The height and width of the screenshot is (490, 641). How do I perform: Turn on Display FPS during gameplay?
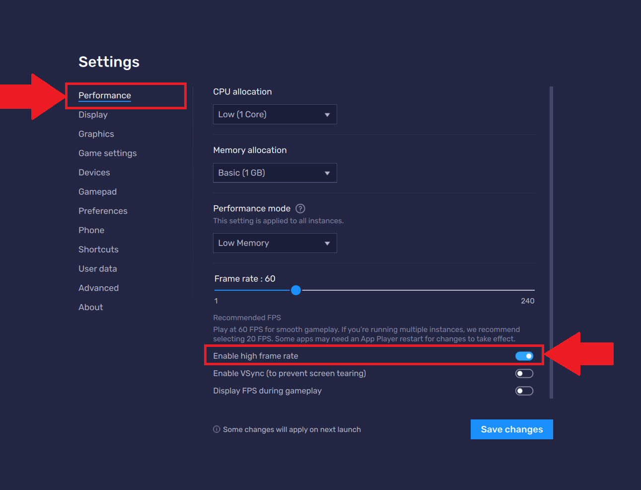tap(524, 391)
